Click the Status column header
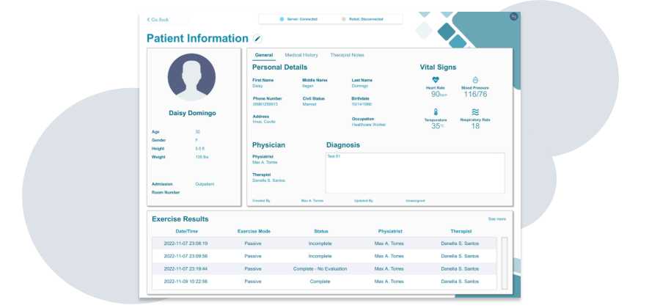 click(321, 232)
